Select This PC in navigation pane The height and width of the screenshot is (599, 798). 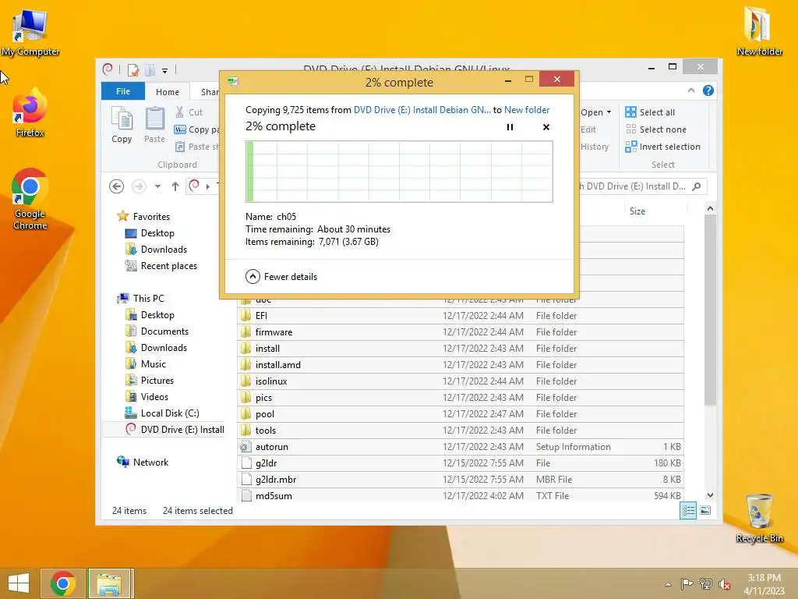(x=141, y=299)
